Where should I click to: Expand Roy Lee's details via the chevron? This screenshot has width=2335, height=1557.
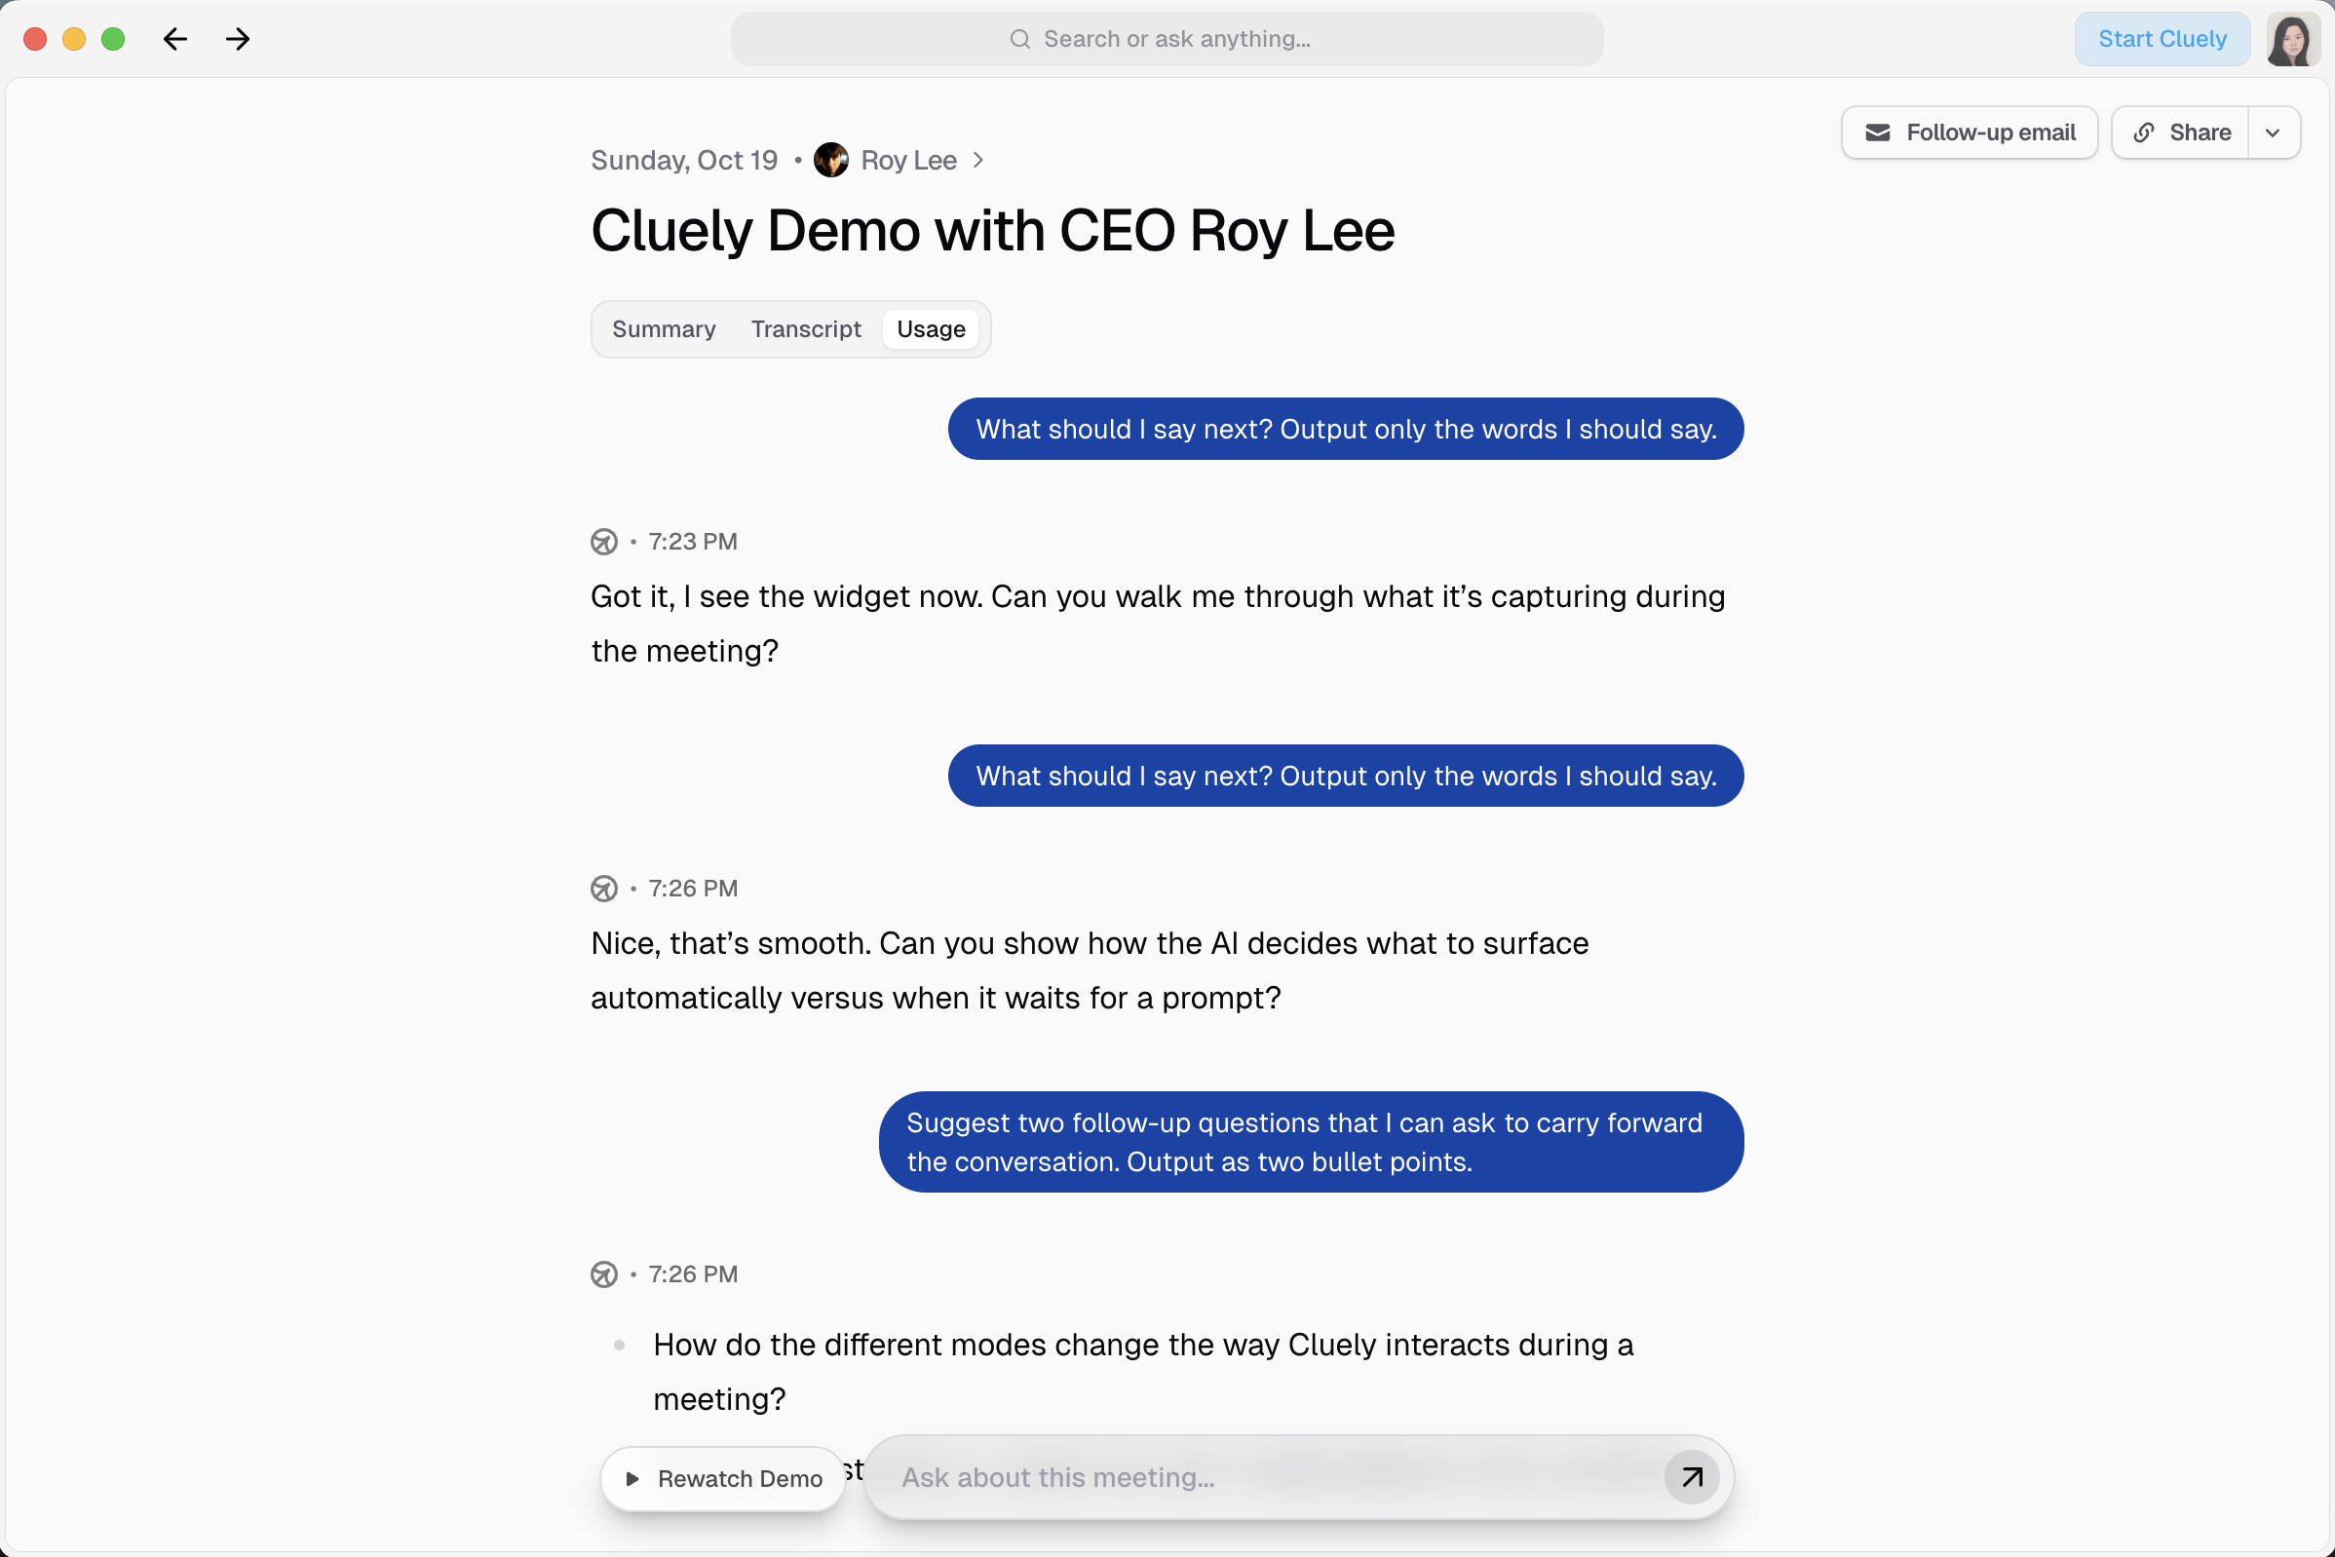coord(978,160)
